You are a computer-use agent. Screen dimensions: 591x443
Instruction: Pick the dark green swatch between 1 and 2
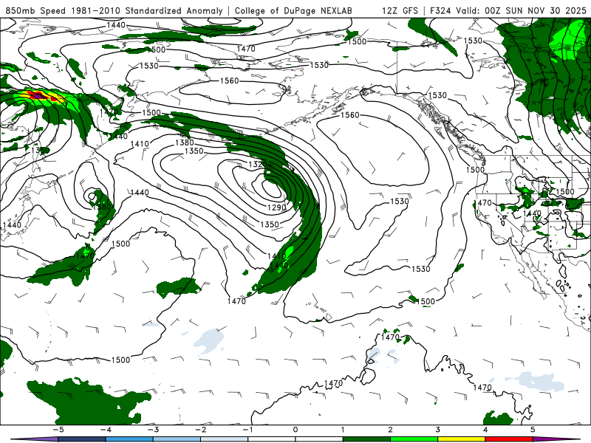(366, 439)
